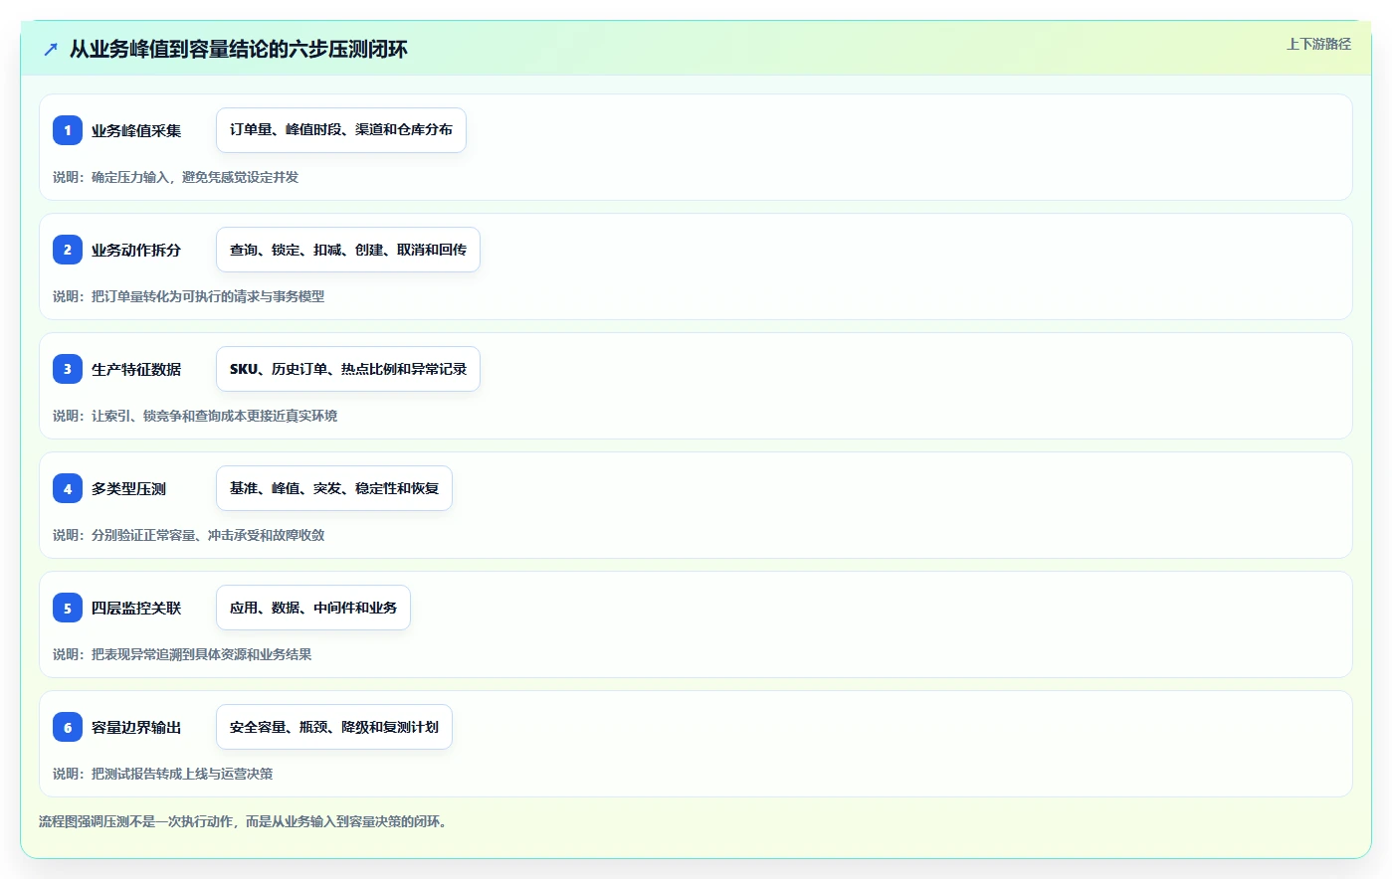Click step number badge 6
Image resolution: width=1392 pixels, height=879 pixels.
(x=68, y=727)
